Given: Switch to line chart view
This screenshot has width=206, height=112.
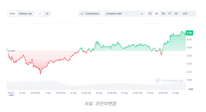Looking at the screenshot, I should click(x=40, y=14).
